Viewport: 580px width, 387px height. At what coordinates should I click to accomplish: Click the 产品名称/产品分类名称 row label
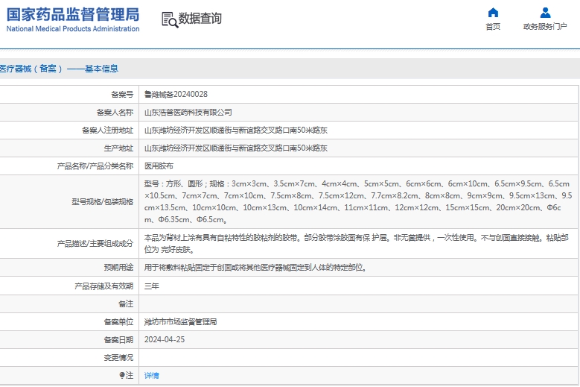coord(95,166)
